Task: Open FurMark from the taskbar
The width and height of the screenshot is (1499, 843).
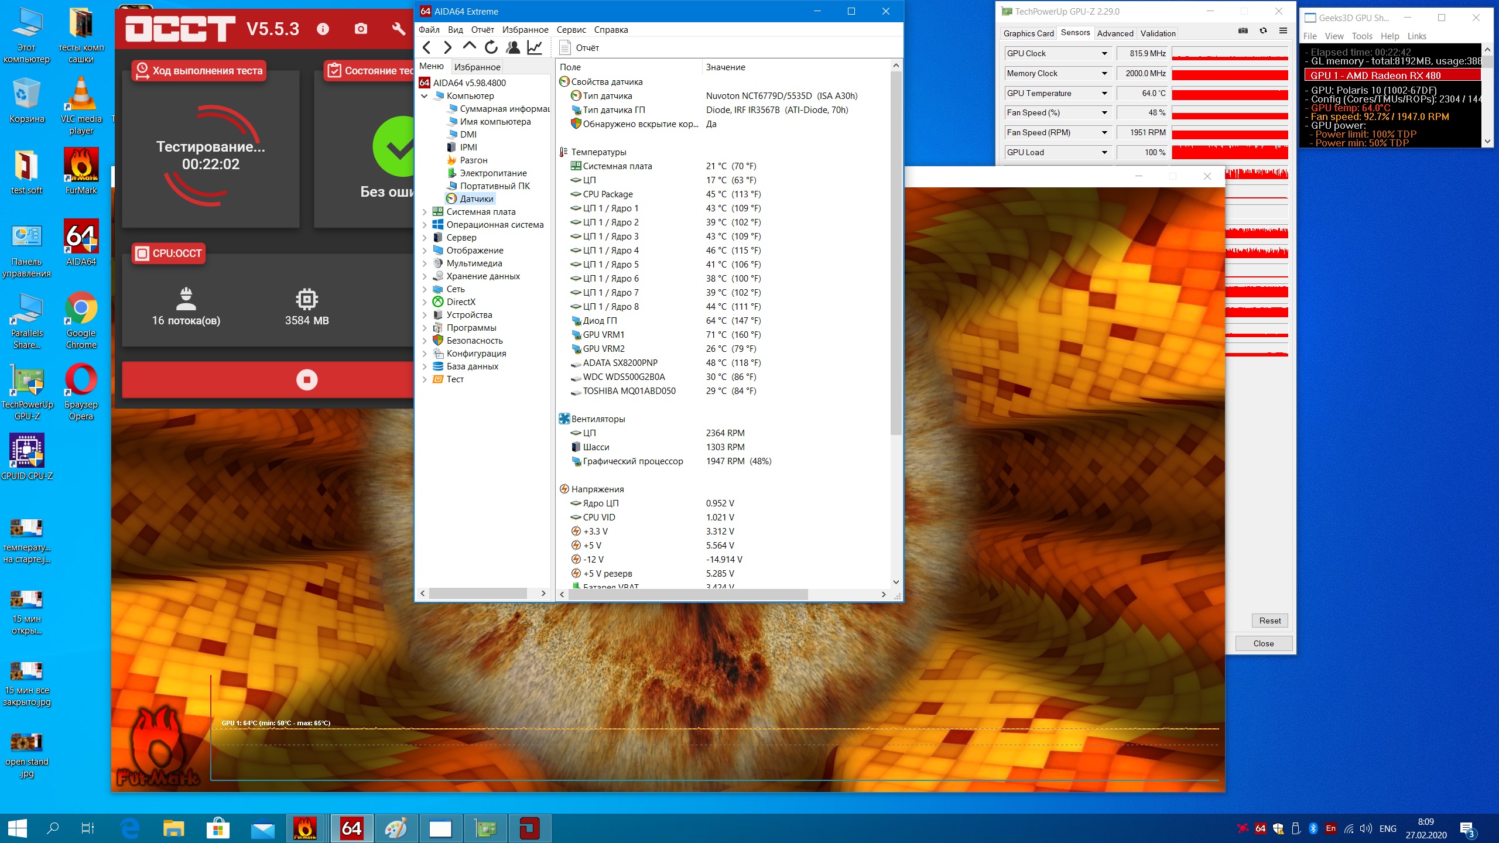Action: 305,828
